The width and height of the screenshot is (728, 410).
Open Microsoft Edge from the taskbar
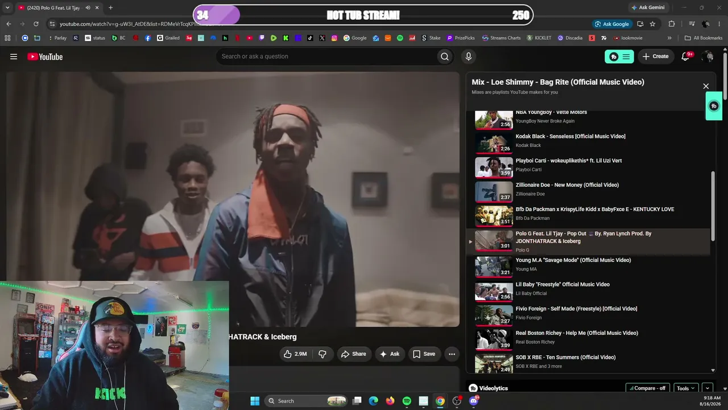pyautogui.click(x=374, y=401)
